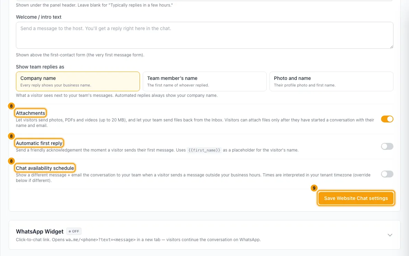Enable Chat availability schedule toggle
Screen dimensions: 409x256
[387, 174]
